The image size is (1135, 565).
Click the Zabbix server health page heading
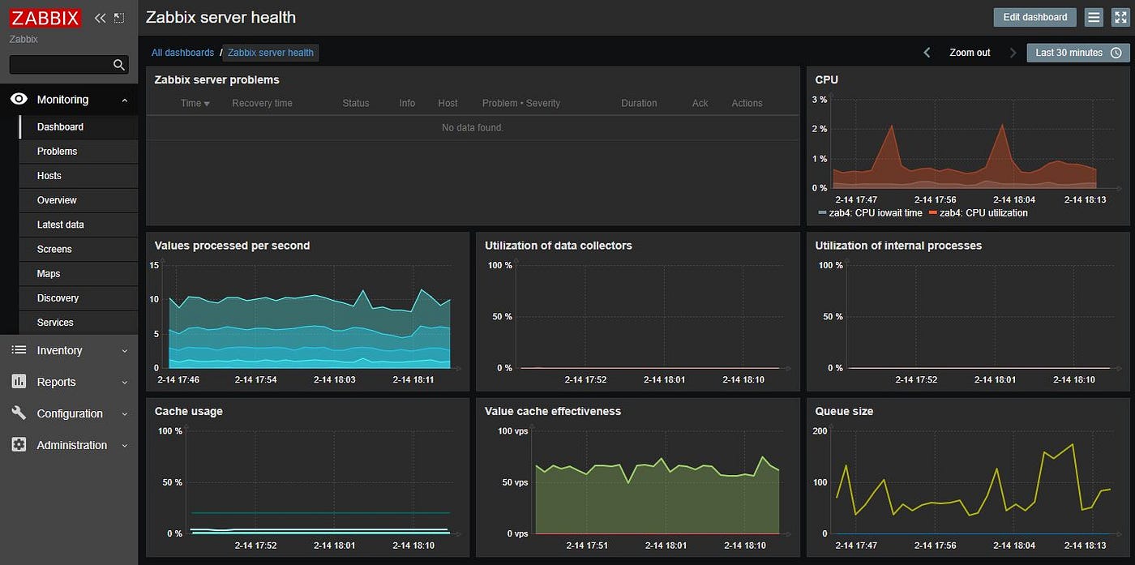point(221,17)
